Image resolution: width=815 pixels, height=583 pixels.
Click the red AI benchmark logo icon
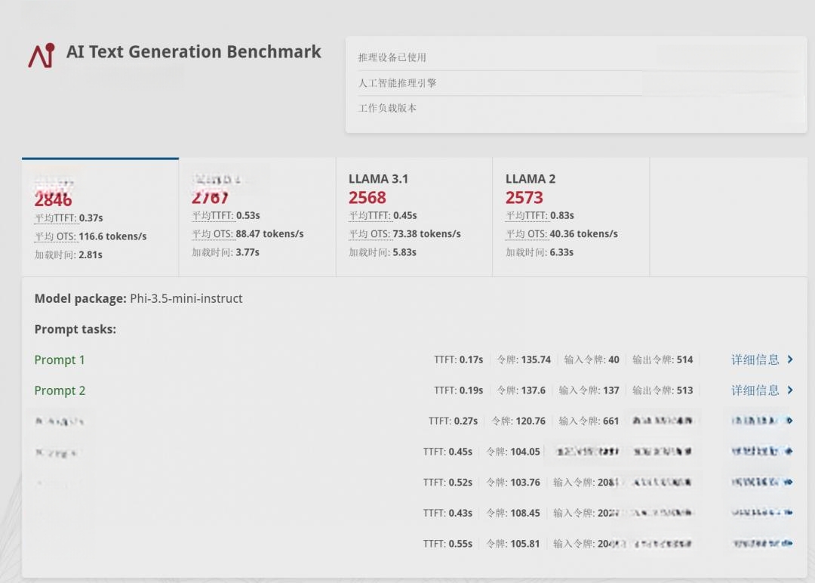click(42, 55)
